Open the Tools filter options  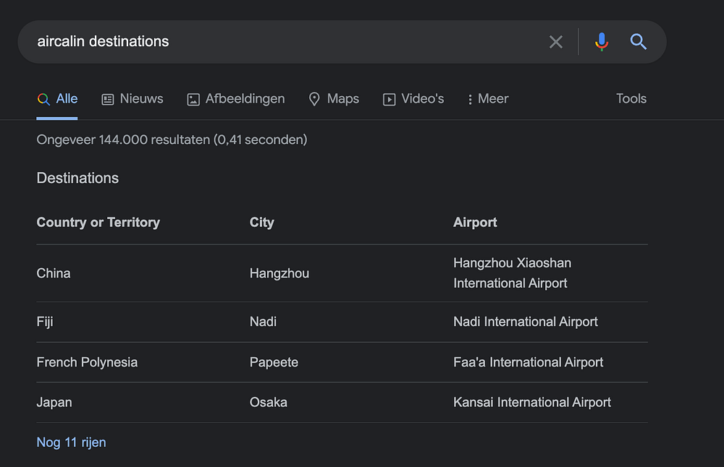[x=631, y=99]
